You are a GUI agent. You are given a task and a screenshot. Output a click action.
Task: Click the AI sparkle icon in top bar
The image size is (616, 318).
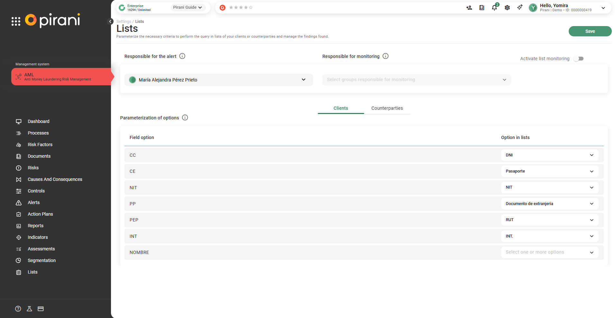coord(520,7)
